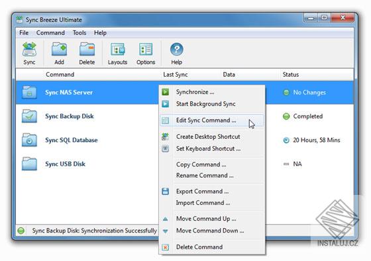Choose Rename Command ... from context menu
Viewport: 371px width, 261px height.
[x=212, y=176]
